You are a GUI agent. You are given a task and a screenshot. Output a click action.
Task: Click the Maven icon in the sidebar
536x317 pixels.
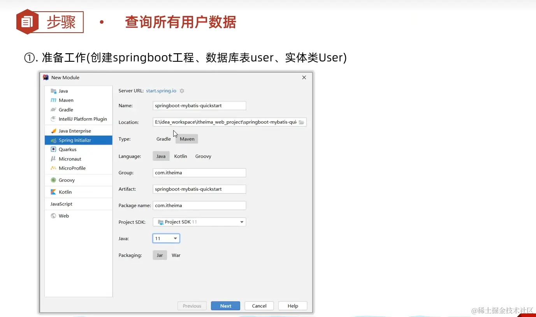tap(53, 100)
